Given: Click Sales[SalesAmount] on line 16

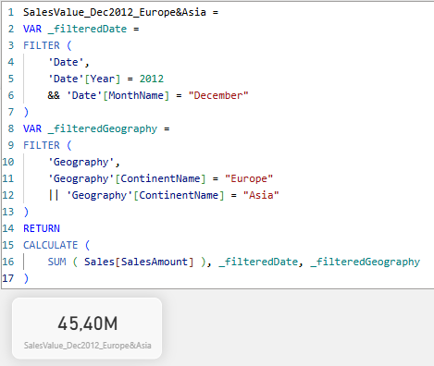Looking at the screenshot, I should coord(139,262).
